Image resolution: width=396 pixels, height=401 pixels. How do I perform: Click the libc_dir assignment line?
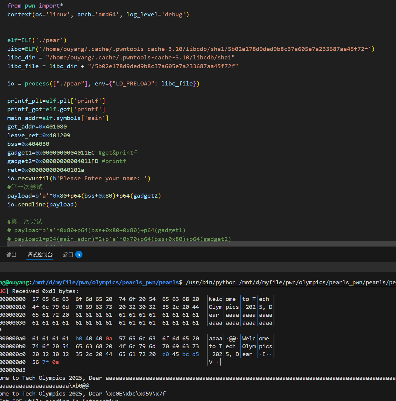(x=121, y=58)
